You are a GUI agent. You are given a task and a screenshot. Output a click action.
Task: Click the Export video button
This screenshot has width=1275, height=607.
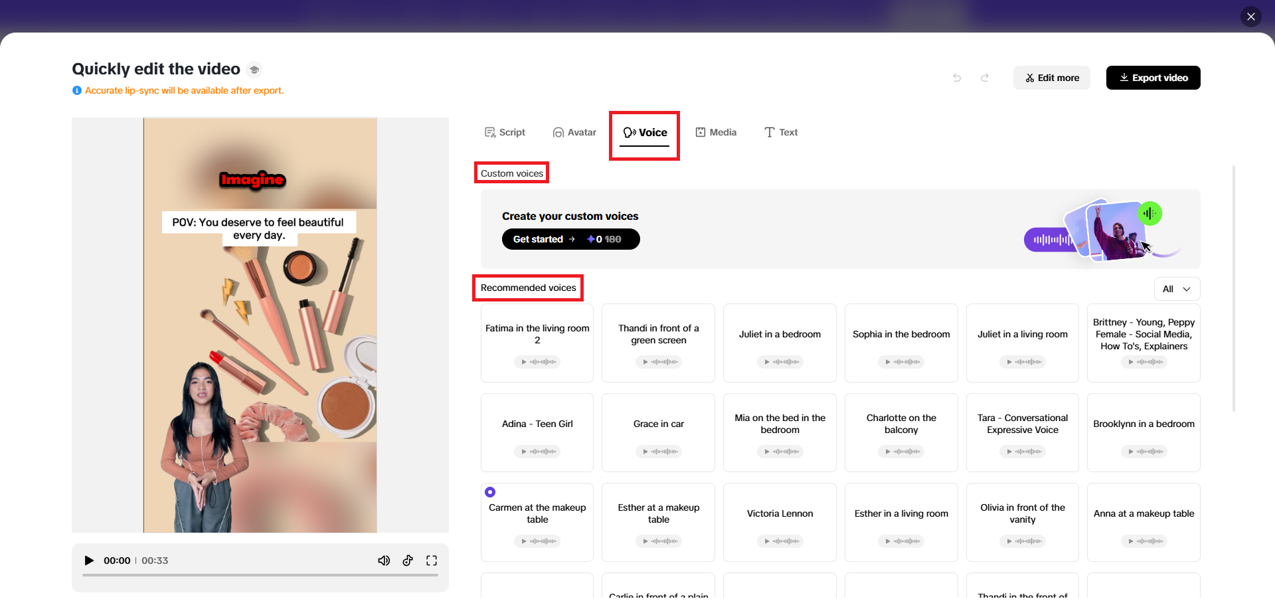click(x=1153, y=78)
